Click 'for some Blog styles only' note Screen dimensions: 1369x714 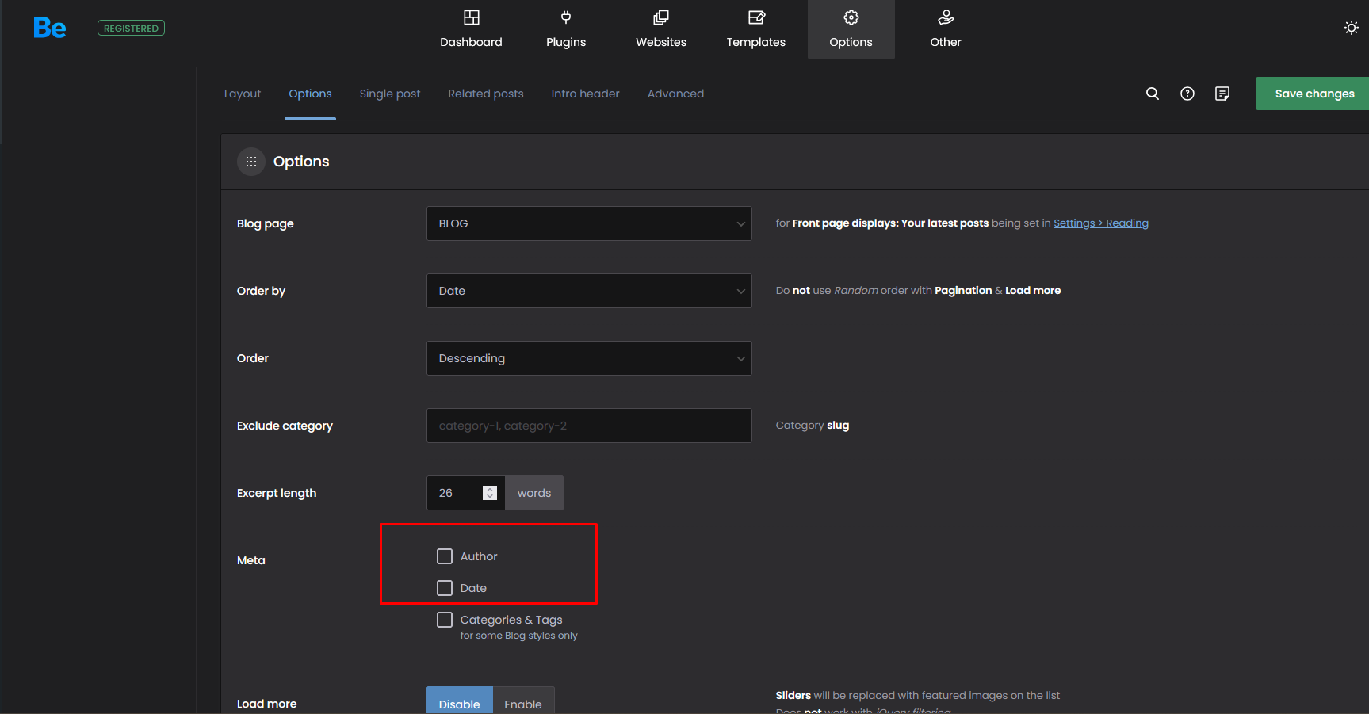pos(519,636)
